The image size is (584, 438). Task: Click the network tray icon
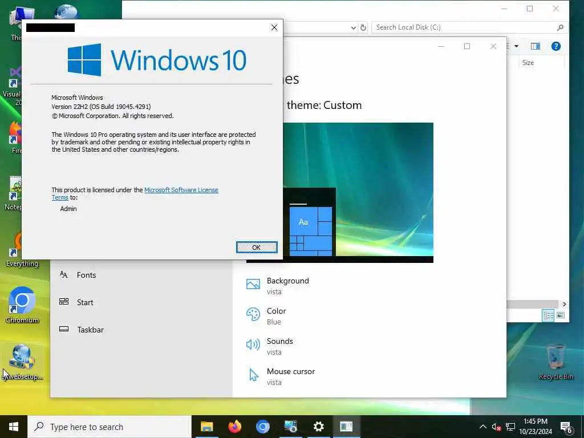tap(510, 427)
